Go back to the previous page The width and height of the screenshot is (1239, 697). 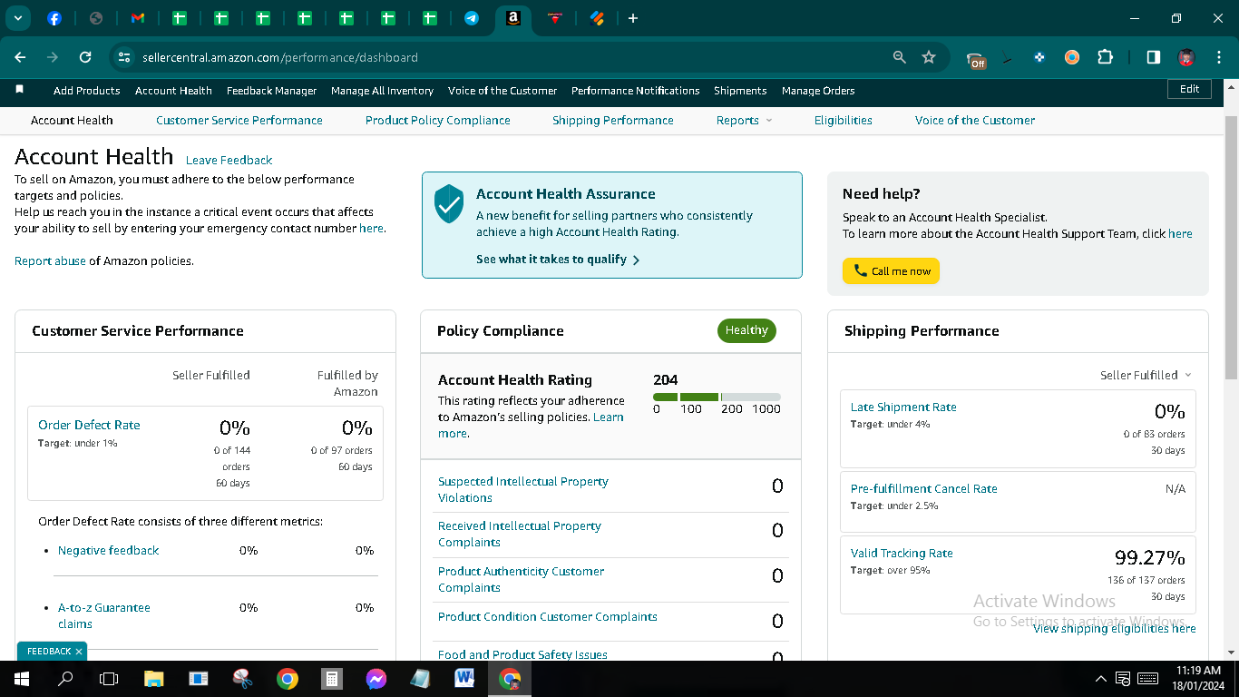pyautogui.click(x=20, y=57)
